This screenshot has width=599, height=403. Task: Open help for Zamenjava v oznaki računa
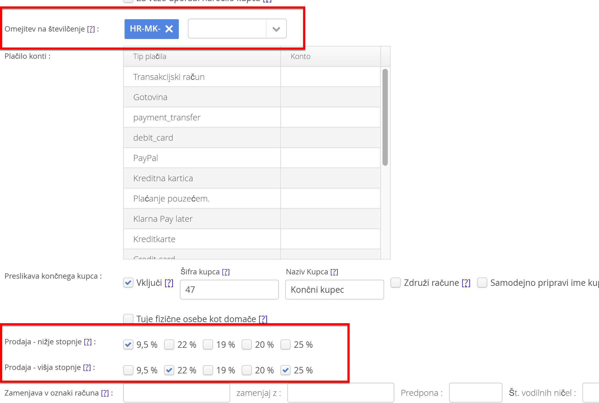coord(105,393)
